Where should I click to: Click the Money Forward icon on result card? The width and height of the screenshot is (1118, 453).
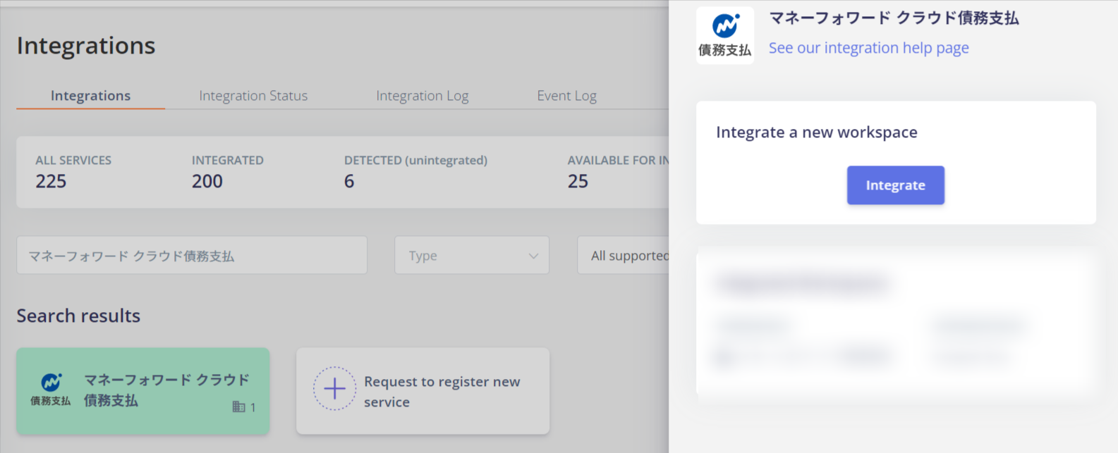click(51, 390)
